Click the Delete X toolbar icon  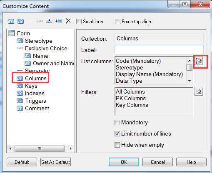[x=68, y=21]
